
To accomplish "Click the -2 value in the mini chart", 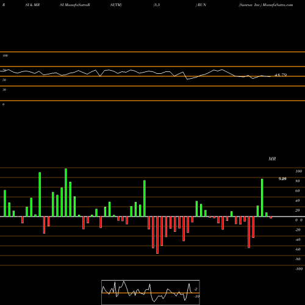I will click(196, 289).
